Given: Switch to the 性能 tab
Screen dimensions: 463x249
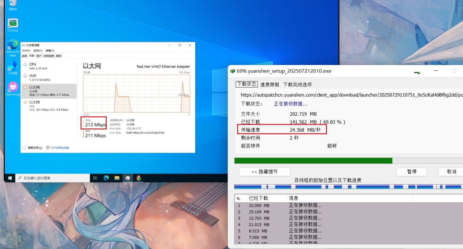Looking at the screenshot, I should (x=31, y=56).
